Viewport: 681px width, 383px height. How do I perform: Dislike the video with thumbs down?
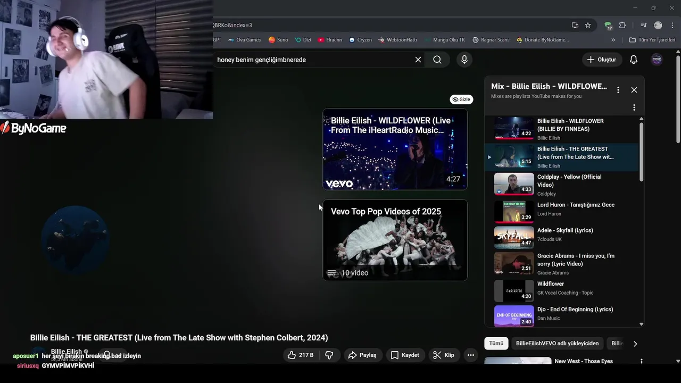329,355
